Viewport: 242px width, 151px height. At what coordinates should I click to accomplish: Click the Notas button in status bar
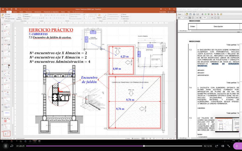(x=128, y=138)
